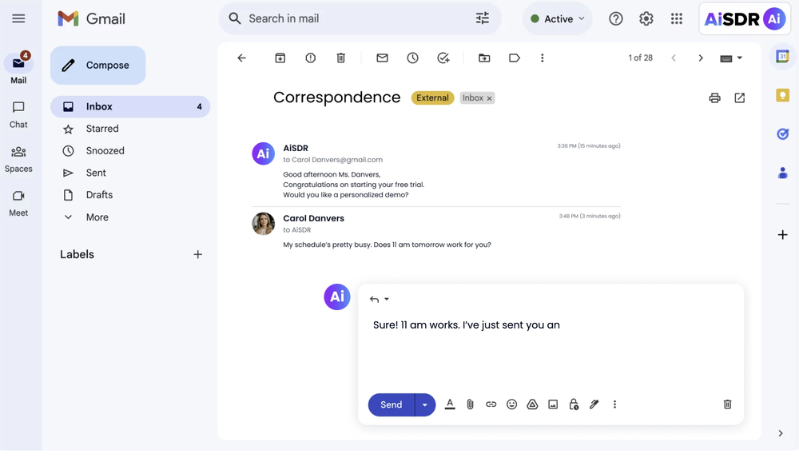Image resolution: width=799 pixels, height=458 pixels.
Task: Go to the older conversation arrow
Action: pyautogui.click(x=700, y=58)
